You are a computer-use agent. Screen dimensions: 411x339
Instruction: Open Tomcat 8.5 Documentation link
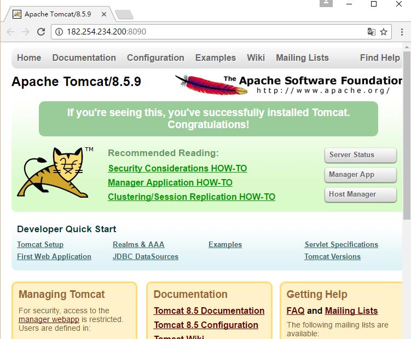tap(209, 311)
